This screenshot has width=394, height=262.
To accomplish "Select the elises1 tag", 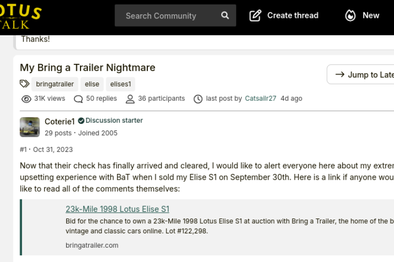I will point(121,84).
